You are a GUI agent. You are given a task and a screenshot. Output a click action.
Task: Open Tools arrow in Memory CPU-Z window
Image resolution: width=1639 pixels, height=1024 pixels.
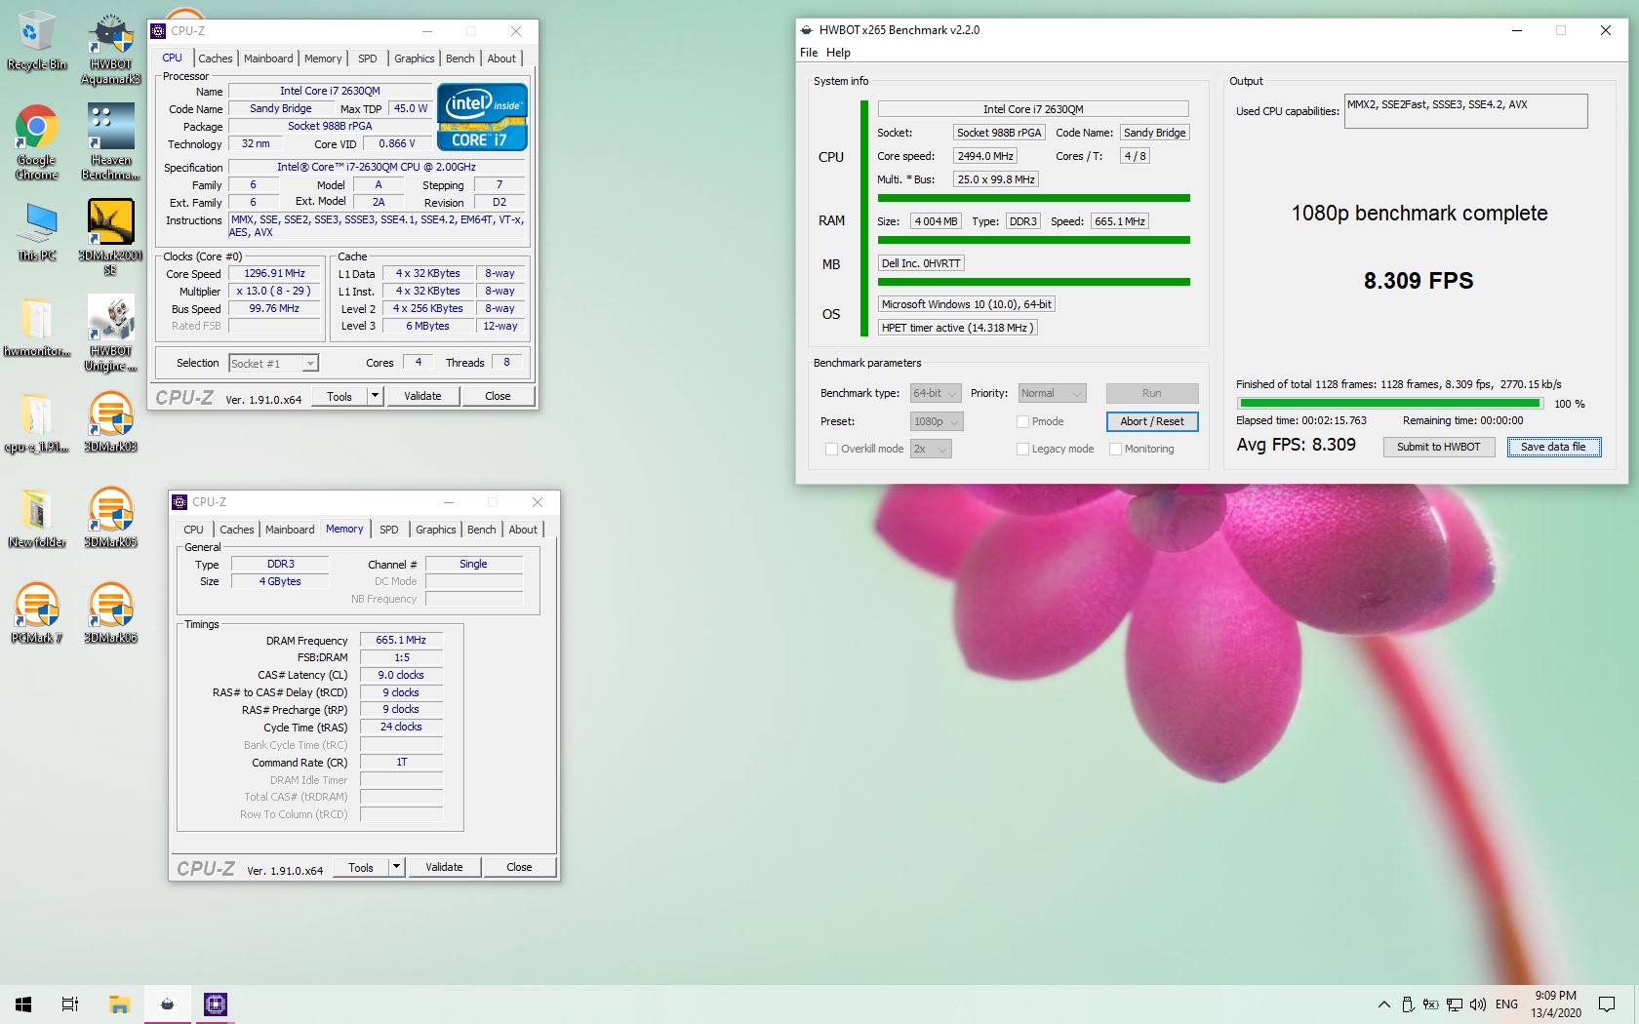coord(396,867)
